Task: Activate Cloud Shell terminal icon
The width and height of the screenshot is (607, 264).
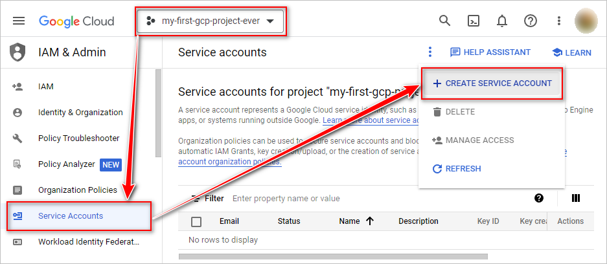Action: pos(474,21)
